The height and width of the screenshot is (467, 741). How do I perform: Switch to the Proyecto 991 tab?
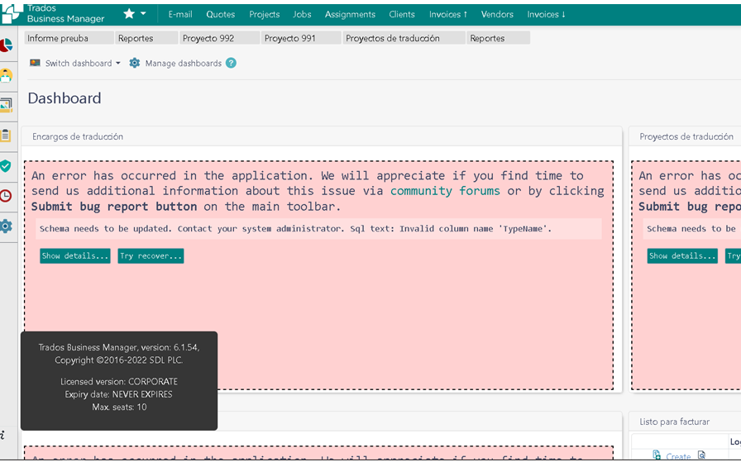301,38
